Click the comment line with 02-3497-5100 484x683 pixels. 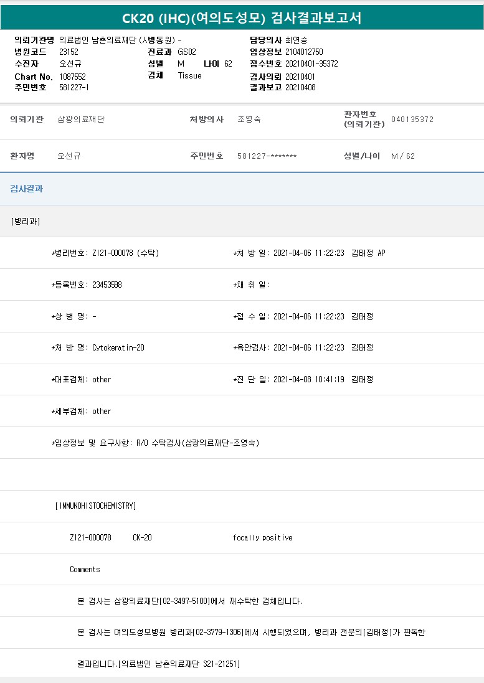click(x=190, y=601)
